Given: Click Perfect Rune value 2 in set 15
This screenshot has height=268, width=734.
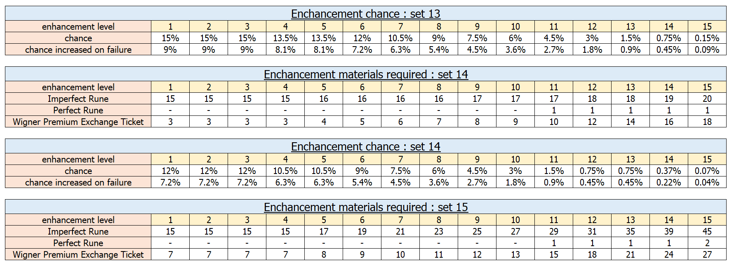Looking at the screenshot, I should [x=707, y=243].
